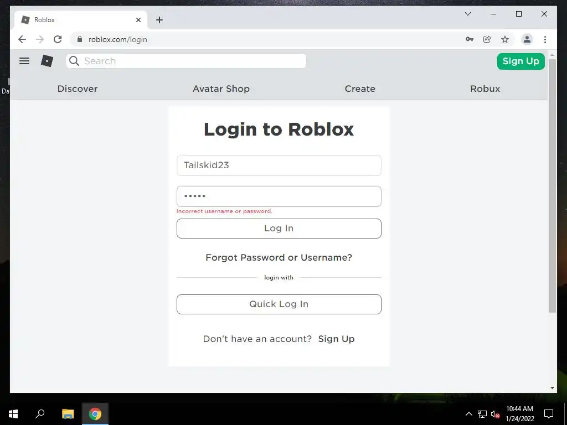Open saved passwords key icon
Viewport: 567px width, 425px height.
pos(470,39)
